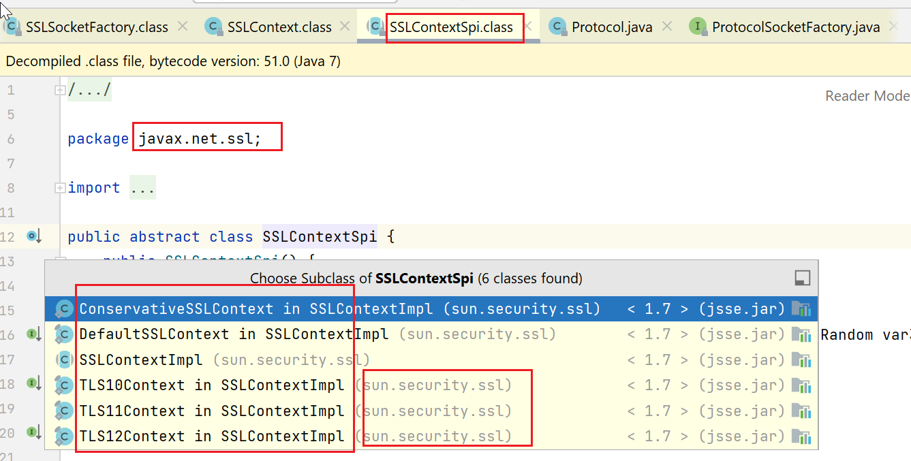911x461 pixels.
Task: Click the SSLContextSpi class name on line 12
Action: [319, 237]
